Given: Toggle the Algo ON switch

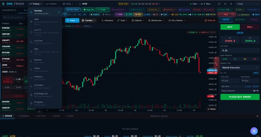Looking at the screenshot, I should click(88, 10).
